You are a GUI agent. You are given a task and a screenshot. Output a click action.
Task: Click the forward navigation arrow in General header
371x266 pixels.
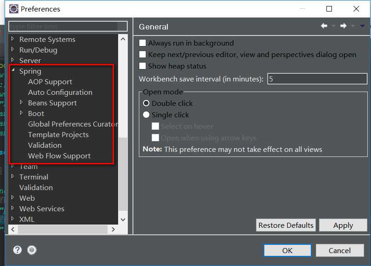click(343, 26)
